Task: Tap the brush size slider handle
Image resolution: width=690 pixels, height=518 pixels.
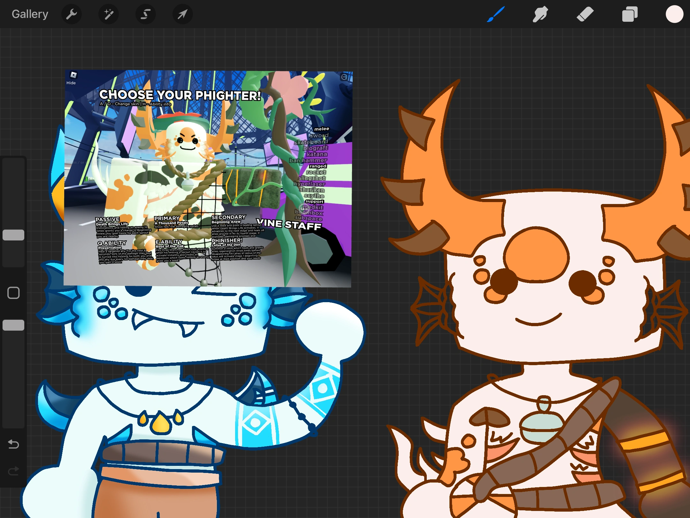Action: [x=13, y=235]
